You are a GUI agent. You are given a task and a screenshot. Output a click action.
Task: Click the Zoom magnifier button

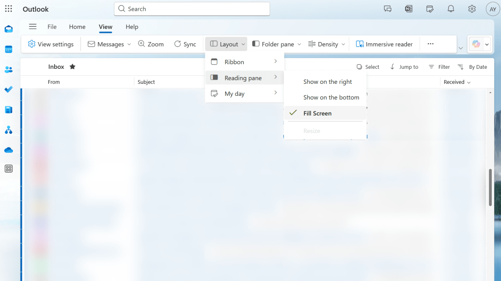tap(151, 44)
